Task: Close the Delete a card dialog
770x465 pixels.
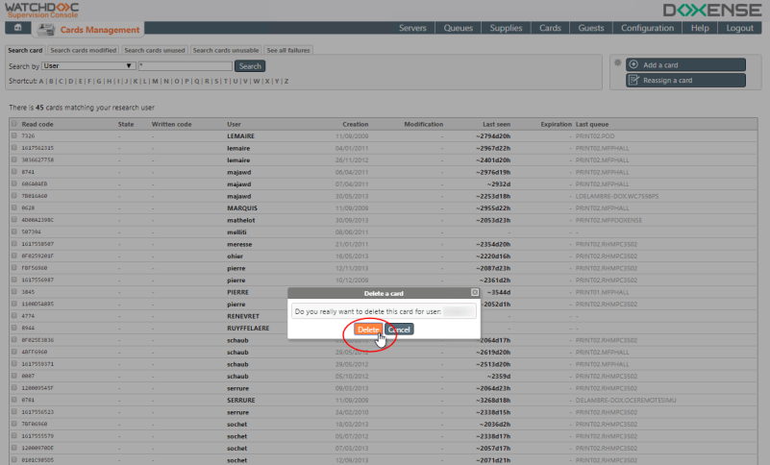Action: point(475,291)
